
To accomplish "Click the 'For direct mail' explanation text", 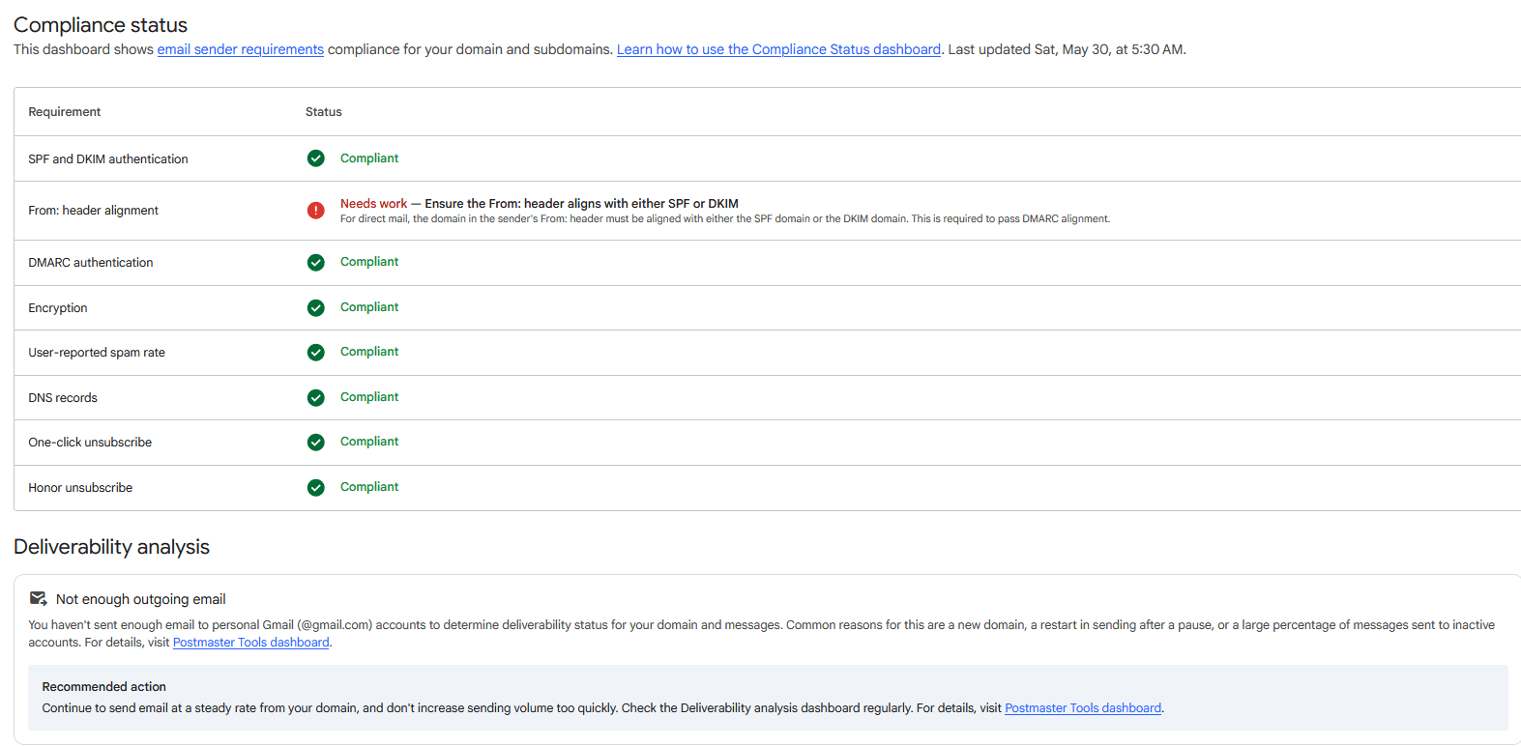I will [725, 219].
